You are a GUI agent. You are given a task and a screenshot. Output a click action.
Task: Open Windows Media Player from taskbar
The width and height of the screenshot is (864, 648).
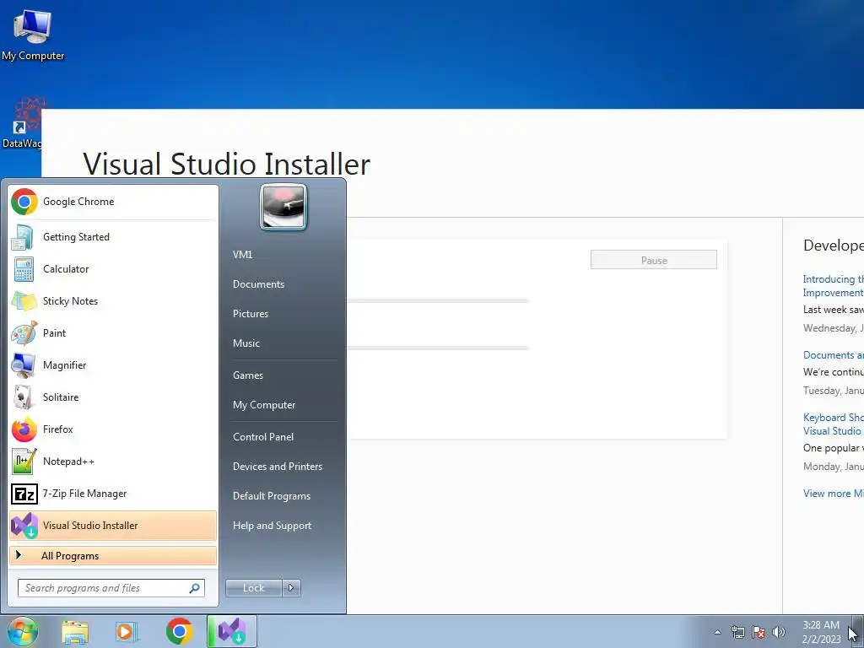[127, 631]
